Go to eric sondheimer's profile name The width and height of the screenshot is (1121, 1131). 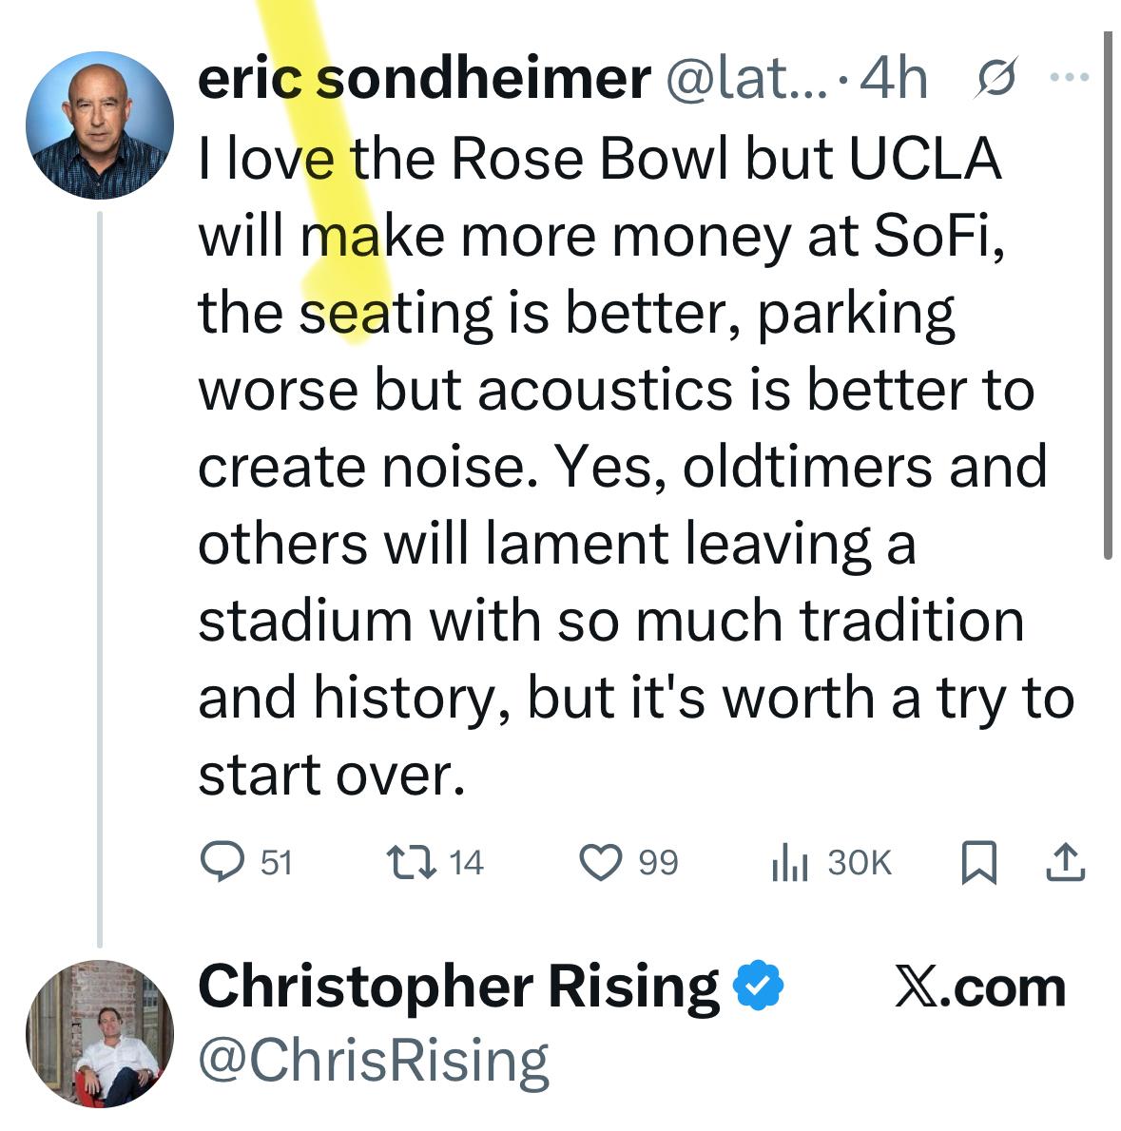423,78
